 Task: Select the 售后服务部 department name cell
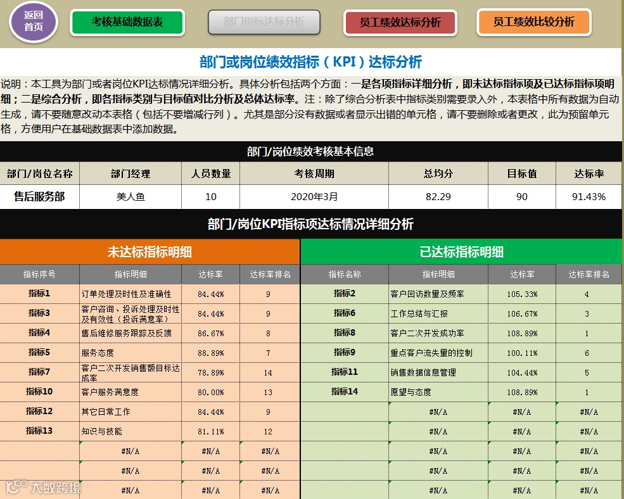39,196
